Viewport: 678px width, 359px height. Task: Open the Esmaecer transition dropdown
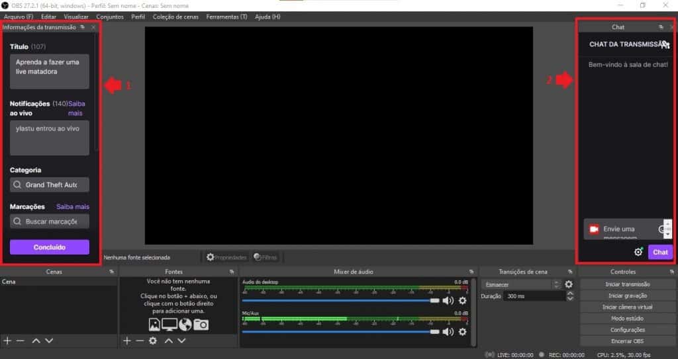coord(521,285)
